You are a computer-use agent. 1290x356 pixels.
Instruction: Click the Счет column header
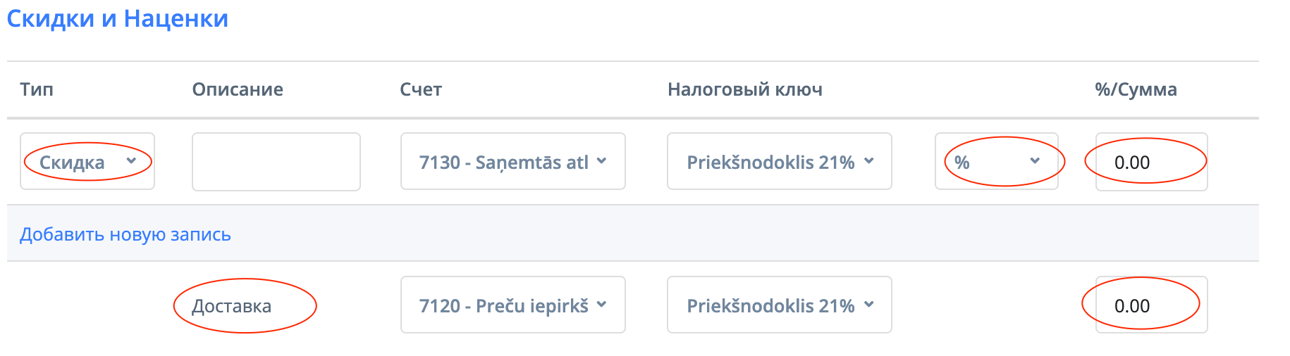coord(421,89)
